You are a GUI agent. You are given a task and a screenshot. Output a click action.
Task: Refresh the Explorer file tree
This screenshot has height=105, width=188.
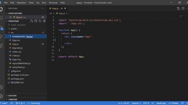(x=40, y=21)
